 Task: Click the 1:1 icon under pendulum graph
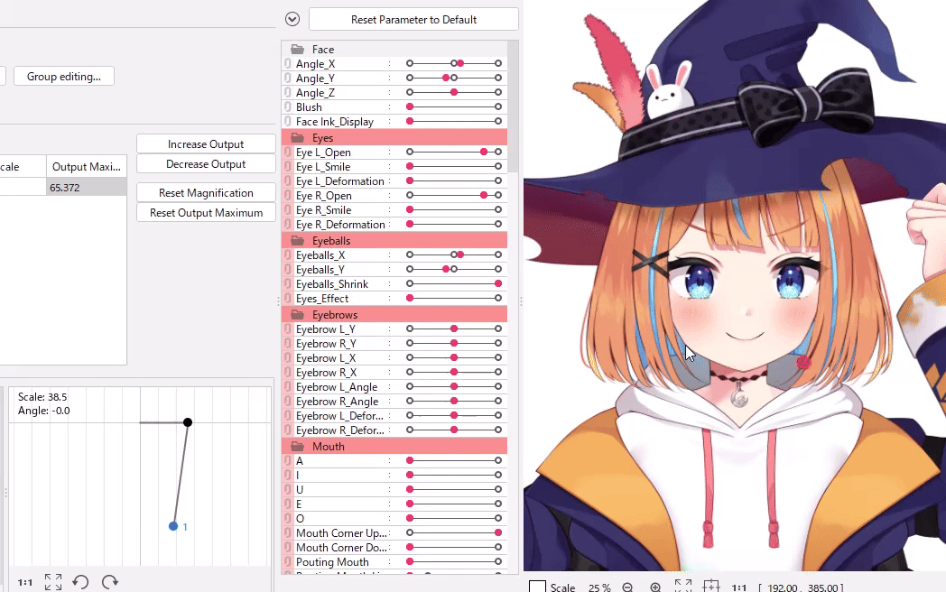click(24, 582)
